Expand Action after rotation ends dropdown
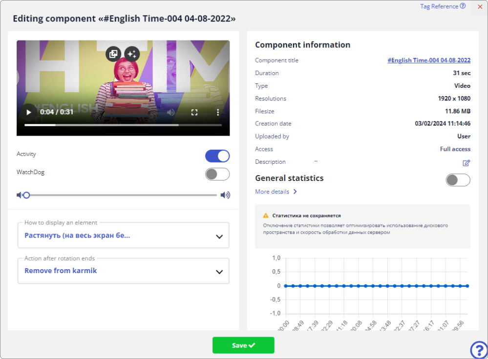488x359 pixels. click(x=123, y=271)
